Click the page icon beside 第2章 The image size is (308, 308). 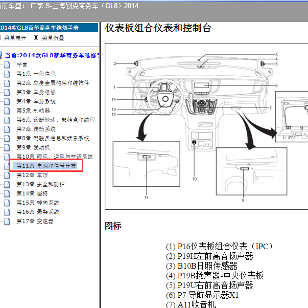tap(7, 83)
